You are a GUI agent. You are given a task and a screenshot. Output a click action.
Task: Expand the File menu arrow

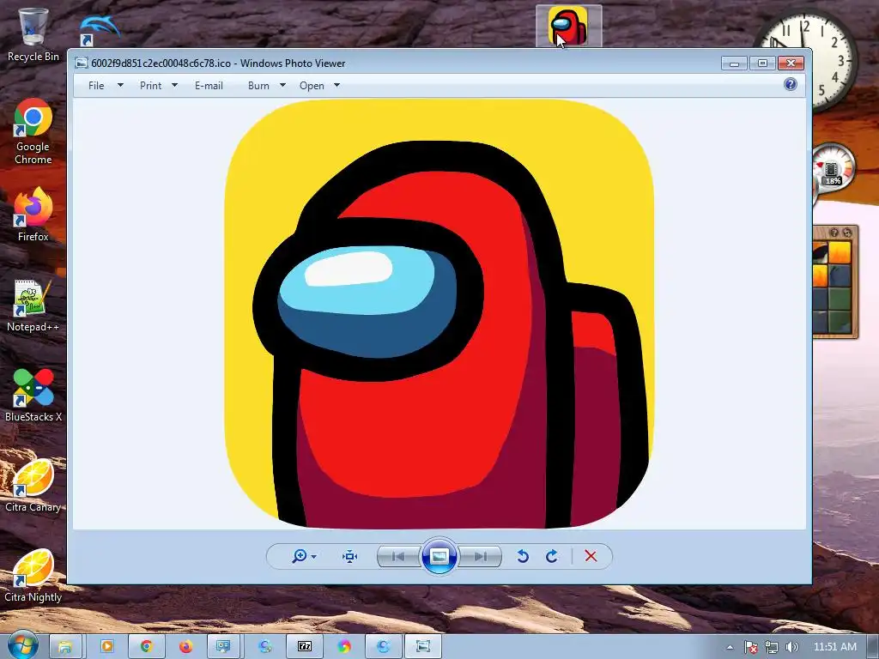coord(120,86)
